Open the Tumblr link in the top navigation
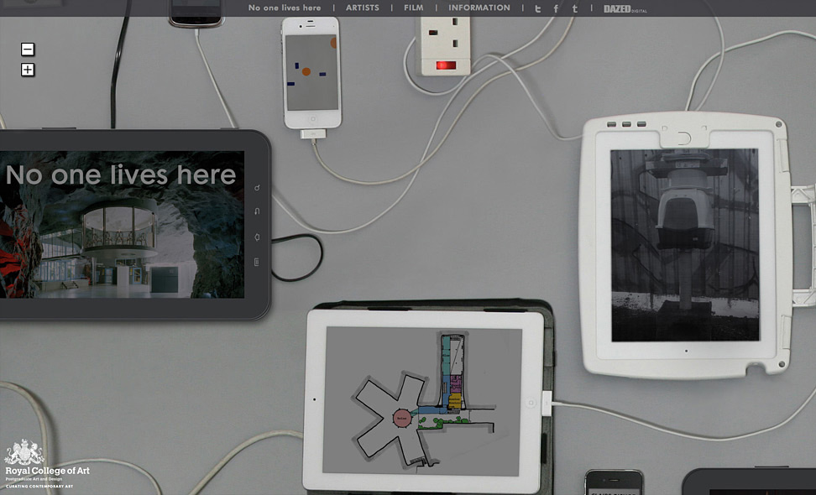This screenshot has height=495, width=816. pyautogui.click(x=574, y=8)
